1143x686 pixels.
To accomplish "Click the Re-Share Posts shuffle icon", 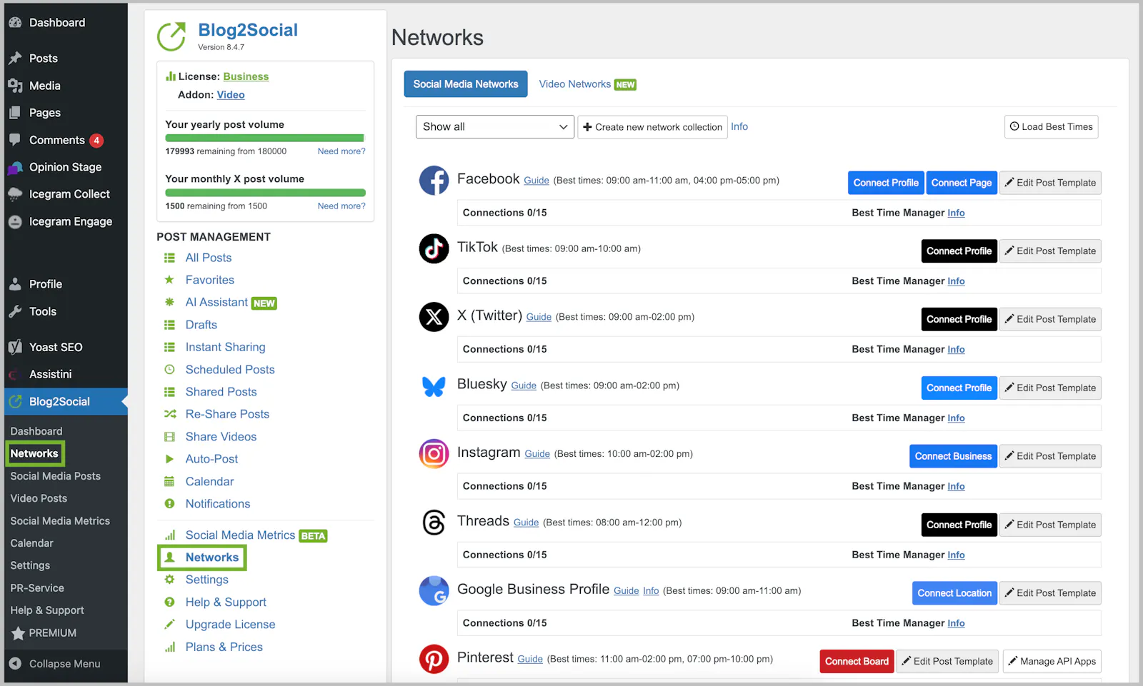I will 169,414.
